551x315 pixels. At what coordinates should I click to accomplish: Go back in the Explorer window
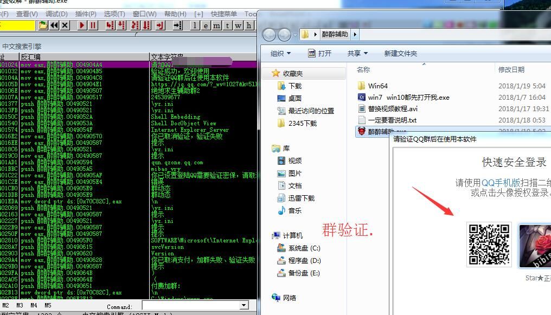coord(269,34)
